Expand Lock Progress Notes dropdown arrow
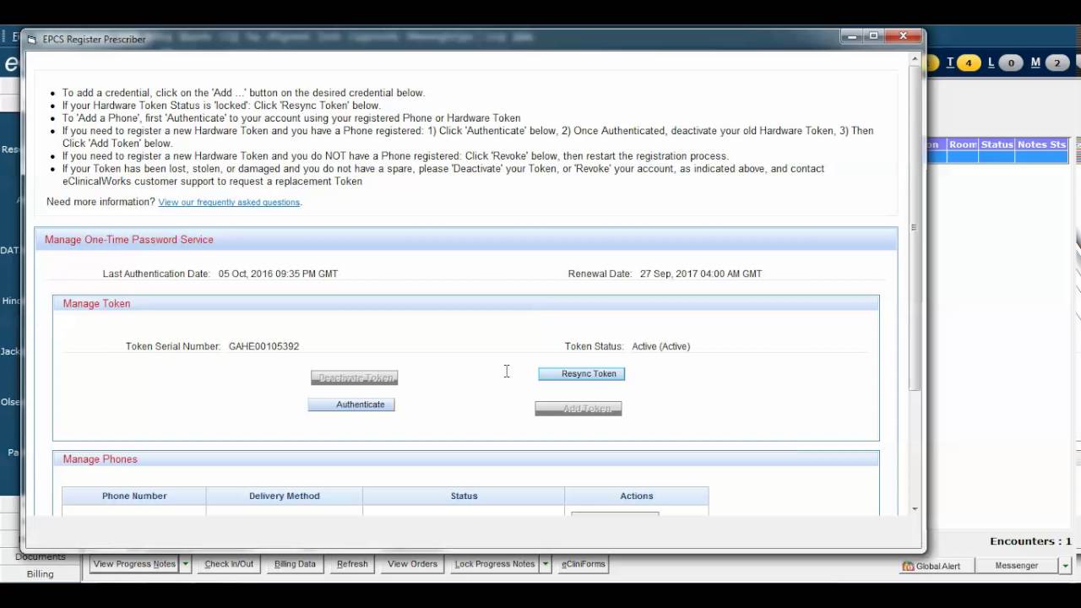1081x608 pixels. [546, 564]
